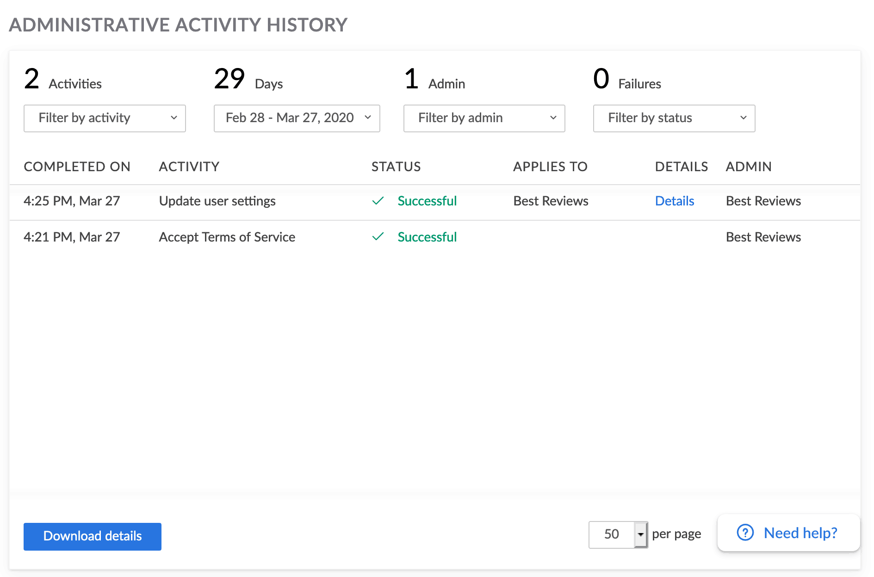Viewport: 874px width, 577px height.
Task: Click the ACTIVITY column header
Action: [x=189, y=167]
